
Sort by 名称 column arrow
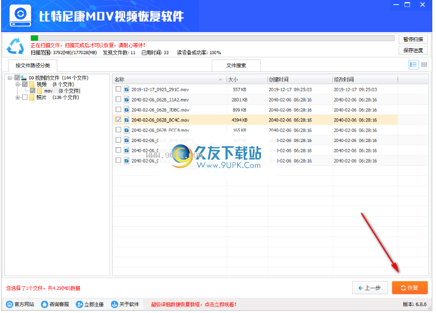click(x=220, y=79)
